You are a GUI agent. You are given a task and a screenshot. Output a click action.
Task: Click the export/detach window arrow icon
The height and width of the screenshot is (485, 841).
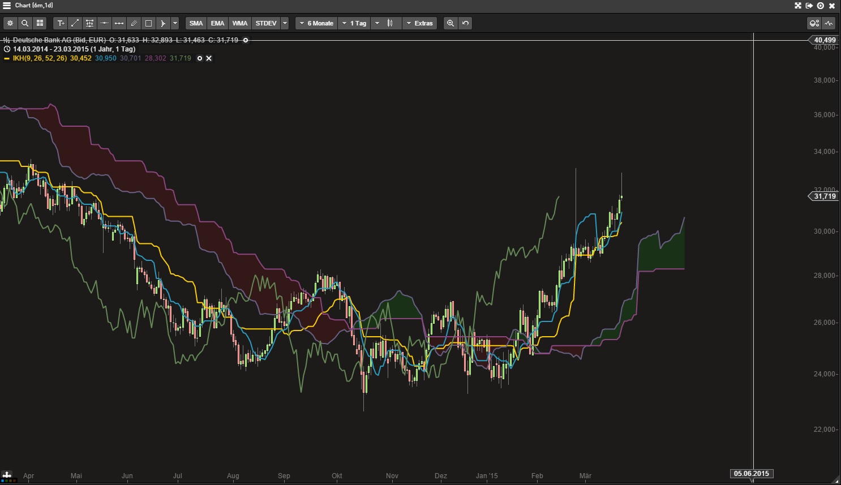809,6
